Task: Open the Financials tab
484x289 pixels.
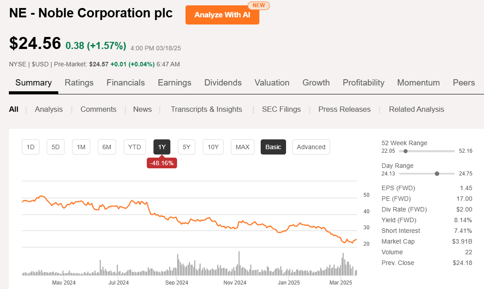Action: 125,82
